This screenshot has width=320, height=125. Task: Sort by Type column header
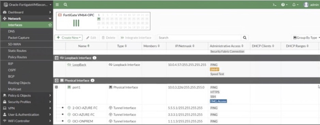click(x=122, y=46)
